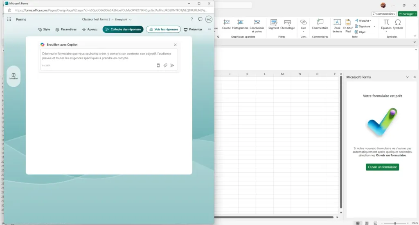This screenshot has height=225, width=419.
Task: Select column O header in Excel
Action: point(317,74)
